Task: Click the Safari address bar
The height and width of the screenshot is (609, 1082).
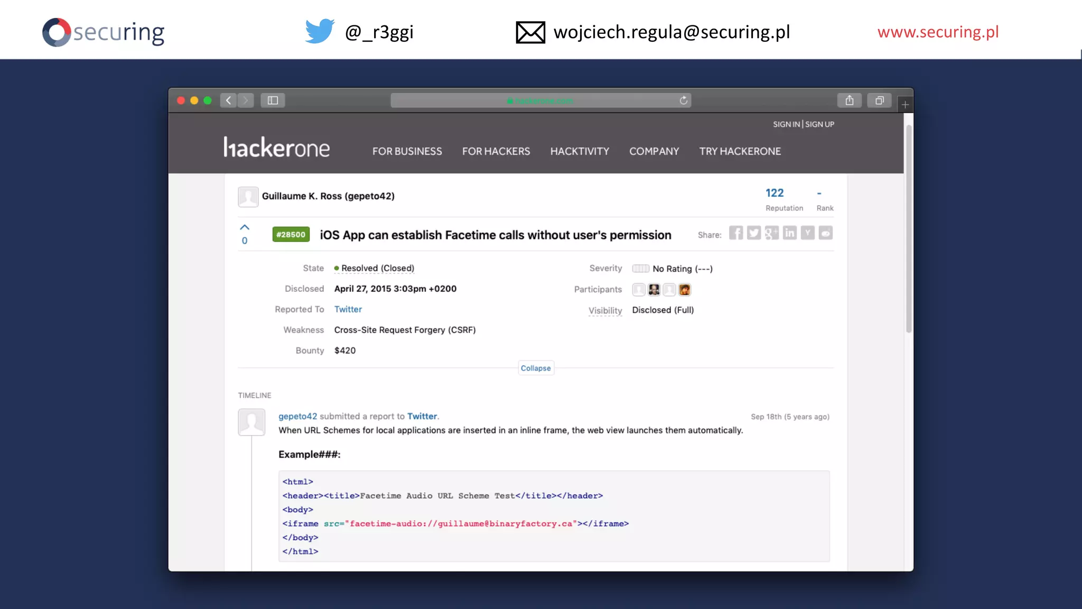Action: [x=540, y=100]
